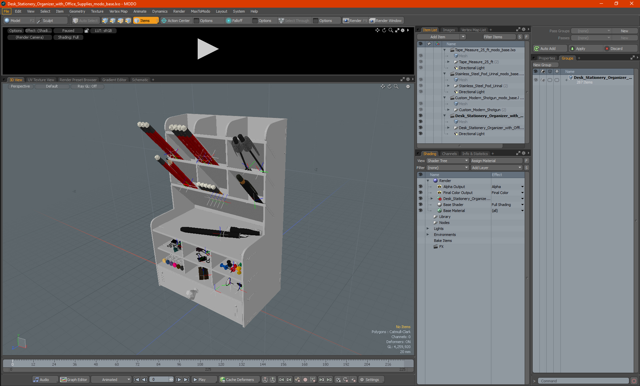Toggle visibility of Final Color Output
The image size is (640, 386).
point(421,193)
